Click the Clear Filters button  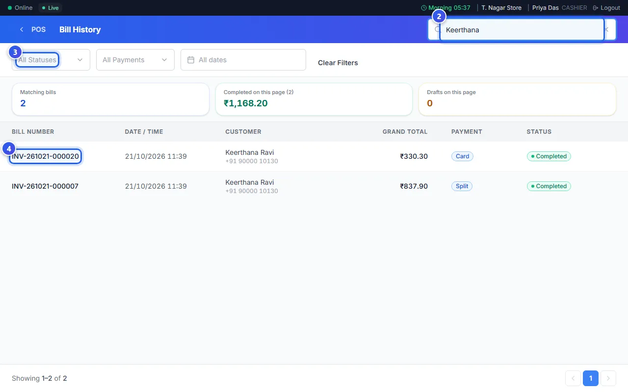tap(338, 63)
